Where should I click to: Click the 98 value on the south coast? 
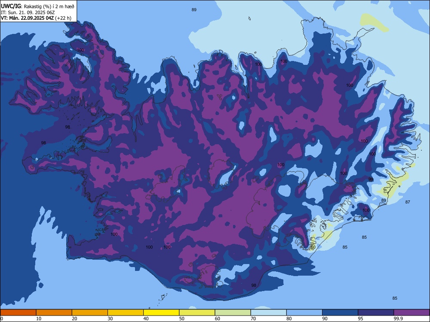[x=254, y=286]
